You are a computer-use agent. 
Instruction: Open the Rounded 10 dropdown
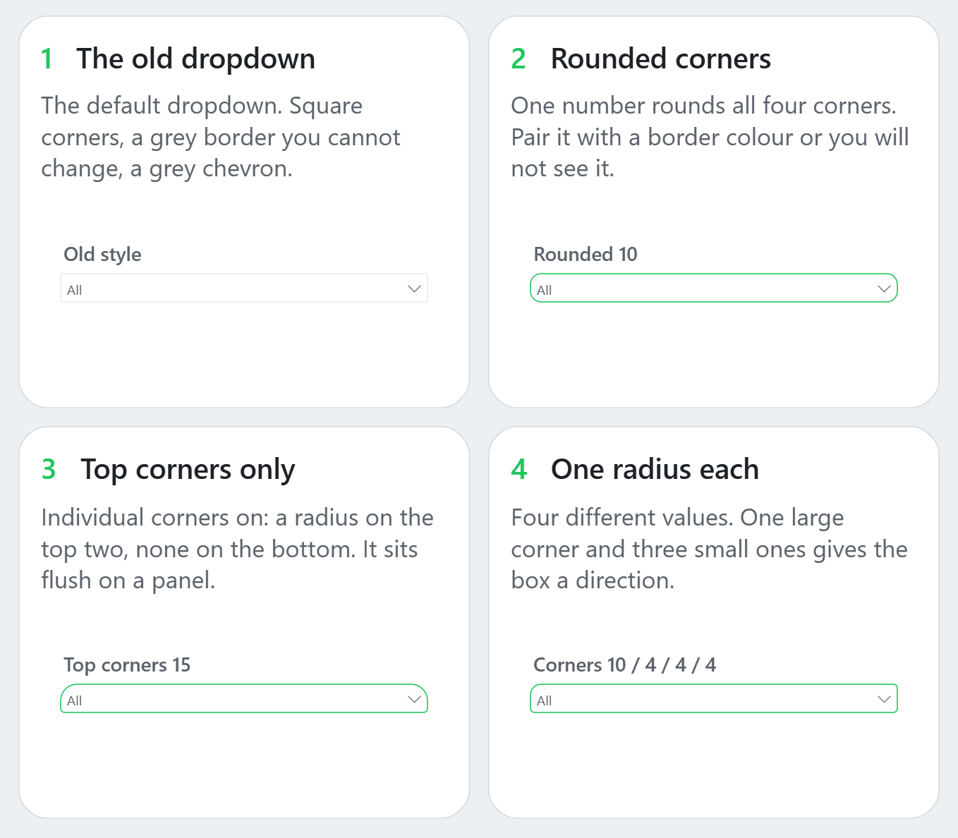click(714, 288)
